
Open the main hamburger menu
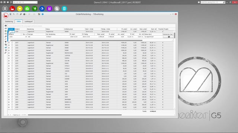coord(5,8)
